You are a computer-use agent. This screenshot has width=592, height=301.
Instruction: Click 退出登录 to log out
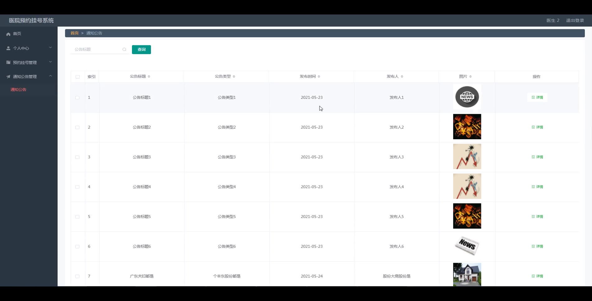click(575, 21)
